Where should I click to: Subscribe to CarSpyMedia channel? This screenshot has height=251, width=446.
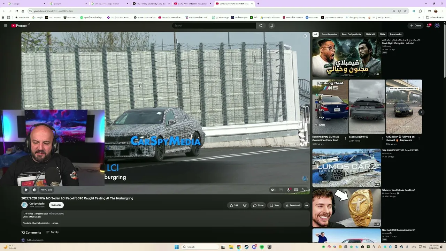click(x=56, y=205)
